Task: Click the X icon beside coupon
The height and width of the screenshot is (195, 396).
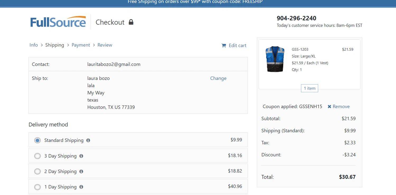Action: [329, 106]
